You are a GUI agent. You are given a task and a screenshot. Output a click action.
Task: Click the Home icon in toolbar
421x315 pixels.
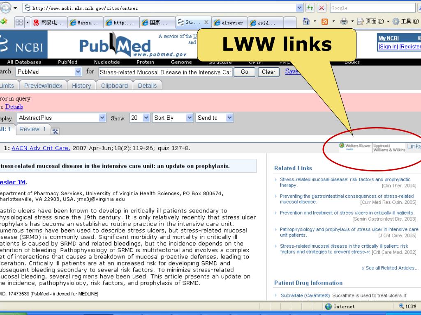pyautogui.click(x=306, y=21)
